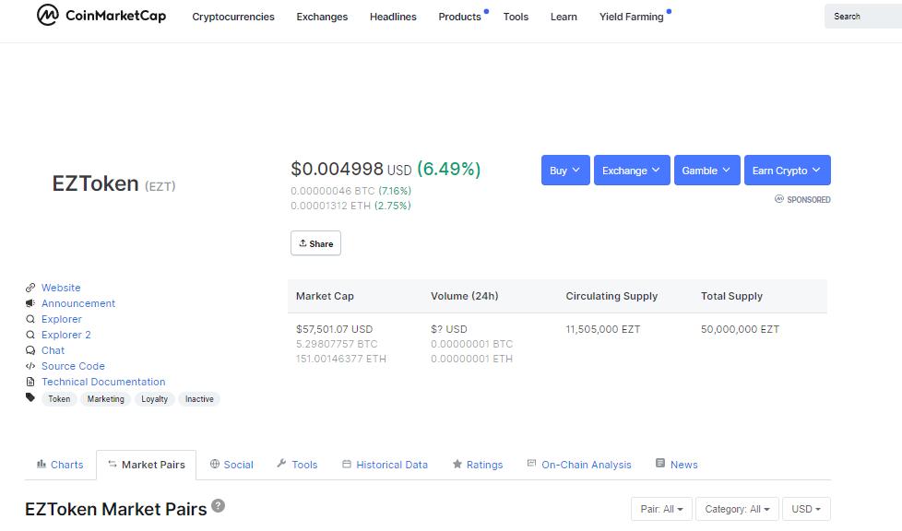Click the help question mark icon near Market Pairs heading
Image resolution: width=902 pixels, height=531 pixels.
click(x=218, y=506)
